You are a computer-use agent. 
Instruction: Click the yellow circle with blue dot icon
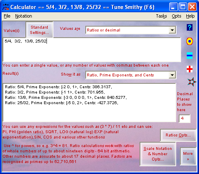pyautogui.click(x=190, y=41)
